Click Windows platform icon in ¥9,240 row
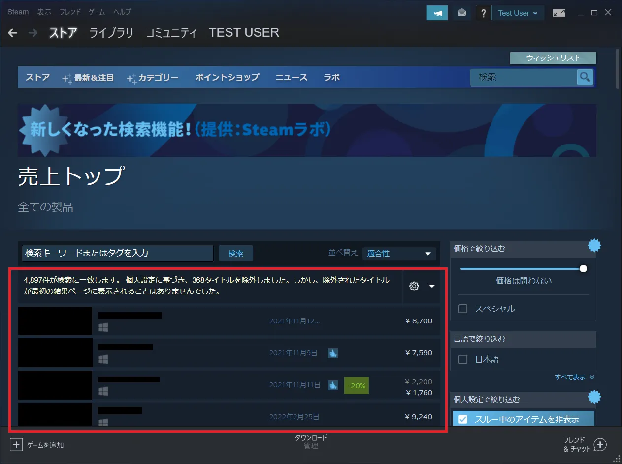Image resolution: width=622 pixels, height=464 pixels. click(x=103, y=422)
